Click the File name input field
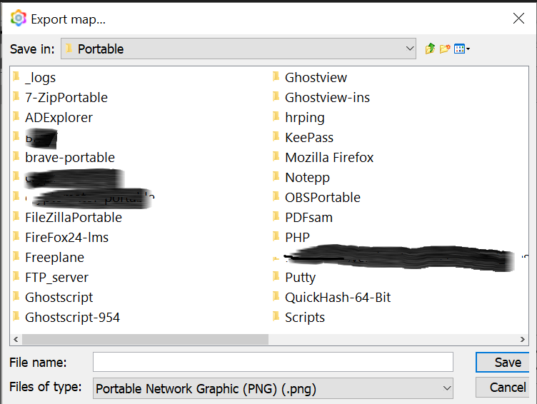This screenshot has height=404, width=537. pyautogui.click(x=273, y=362)
